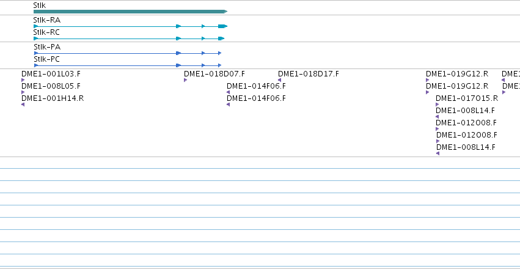This screenshot has width=520, height=269.
Task: Click the arrow marker beneath DME1-018D17.F
Action: [280, 80]
